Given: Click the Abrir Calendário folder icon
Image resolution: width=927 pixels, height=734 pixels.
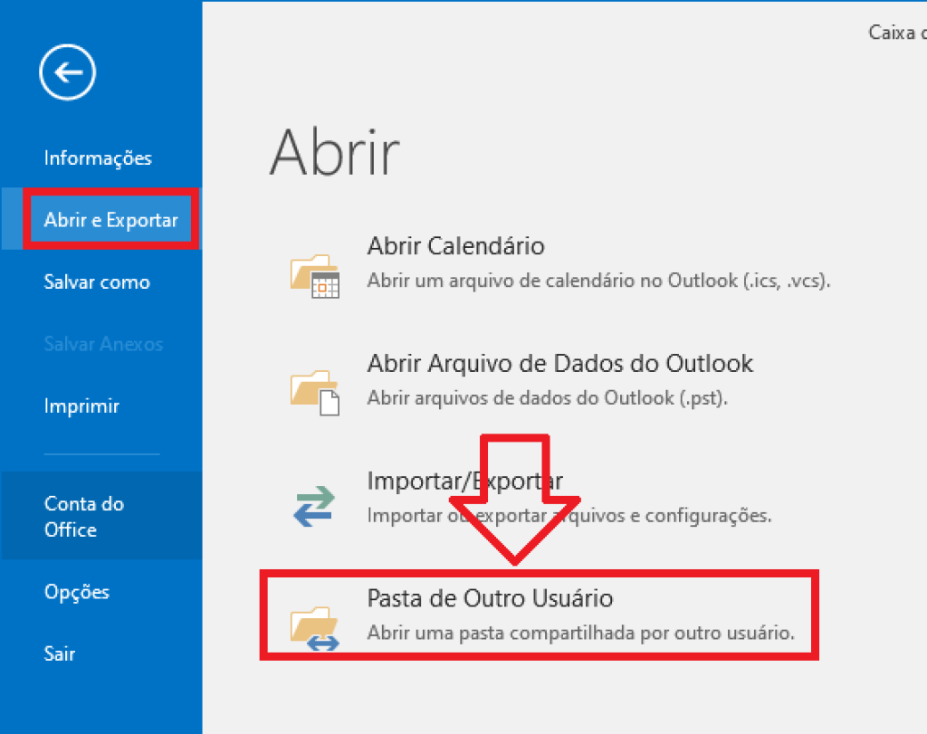Looking at the screenshot, I should 314,276.
